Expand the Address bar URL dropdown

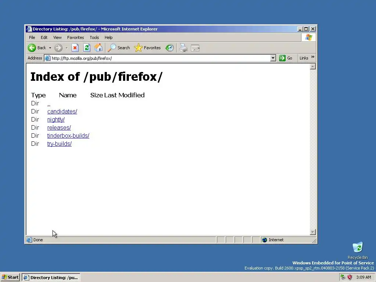273,58
